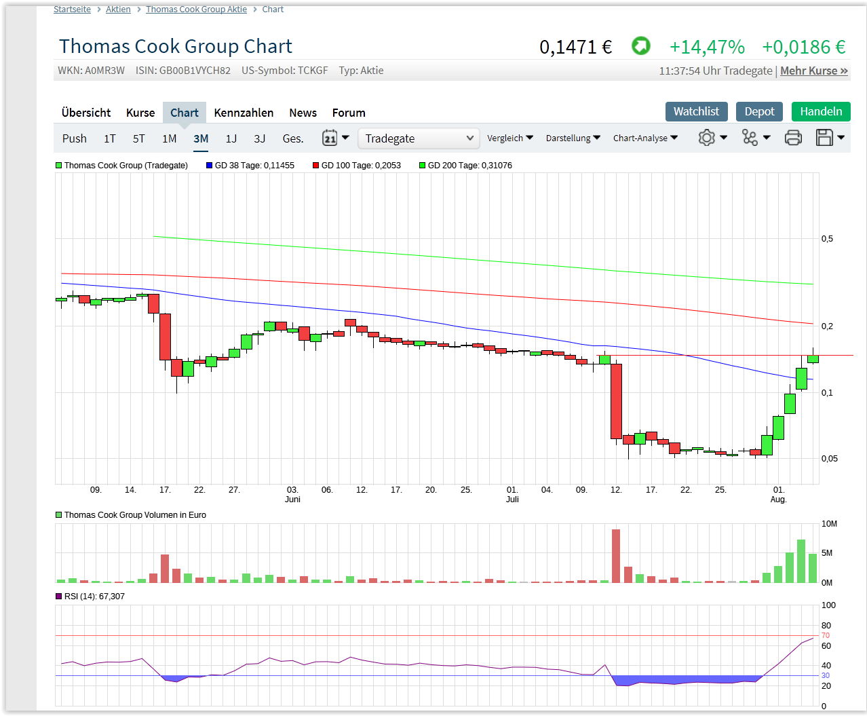This screenshot has width=867, height=716.
Task: Click the green circular quote arrow icon
Action: [640, 46]
